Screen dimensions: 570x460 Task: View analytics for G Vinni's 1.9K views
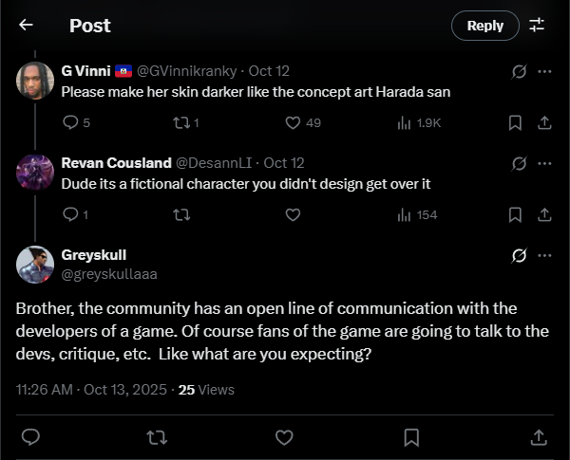click(x=404, y=122)
